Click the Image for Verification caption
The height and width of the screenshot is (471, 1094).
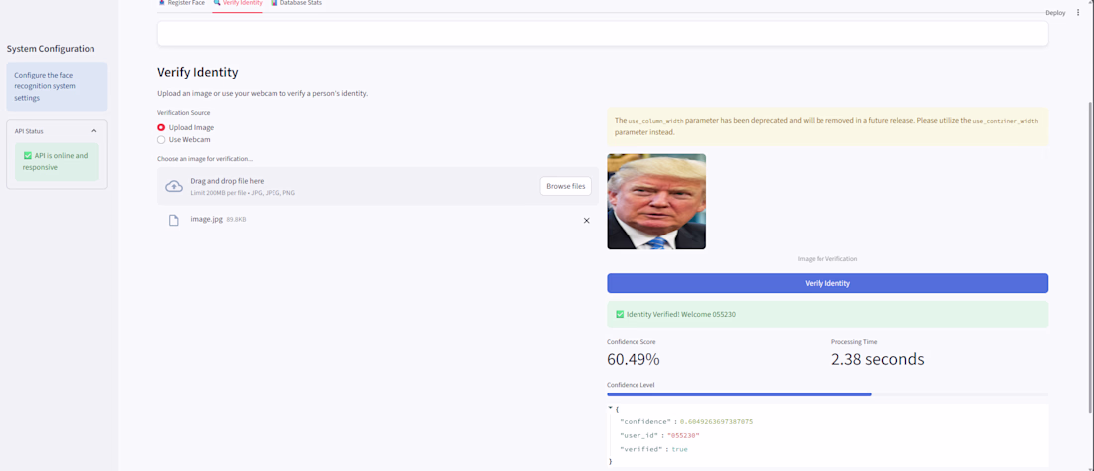(x=827, y=259)
